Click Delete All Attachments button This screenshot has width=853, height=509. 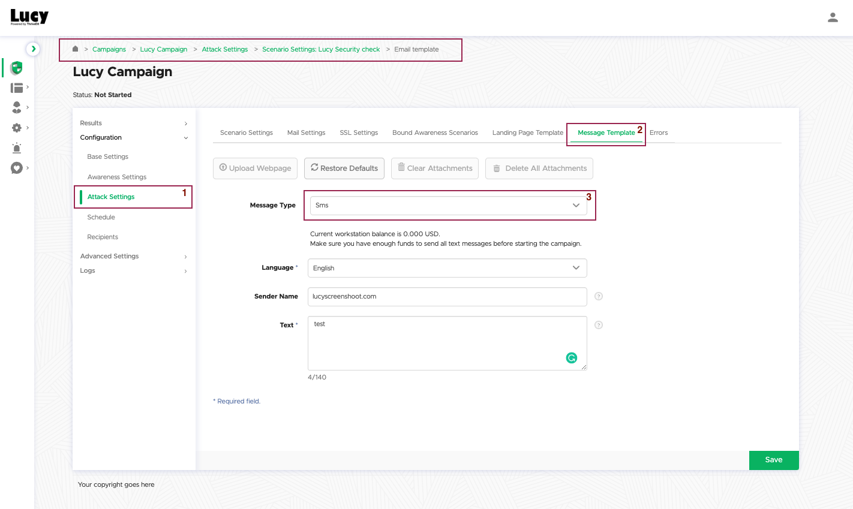pyautogui.click(x=539, y=168)
